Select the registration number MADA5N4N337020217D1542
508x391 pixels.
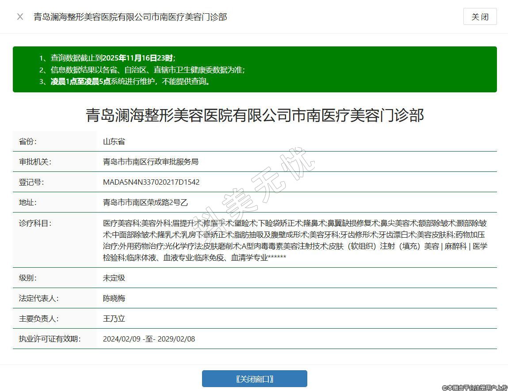pos(151,182)
